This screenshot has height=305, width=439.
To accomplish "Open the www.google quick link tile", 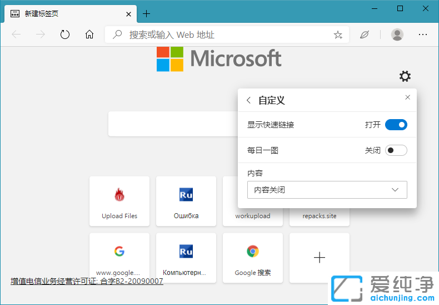I will (119, 258).
